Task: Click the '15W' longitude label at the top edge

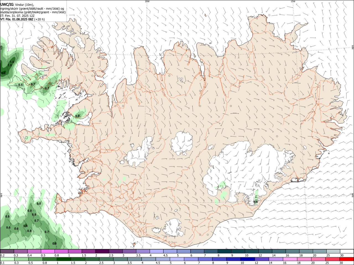Action: [293, 1]
